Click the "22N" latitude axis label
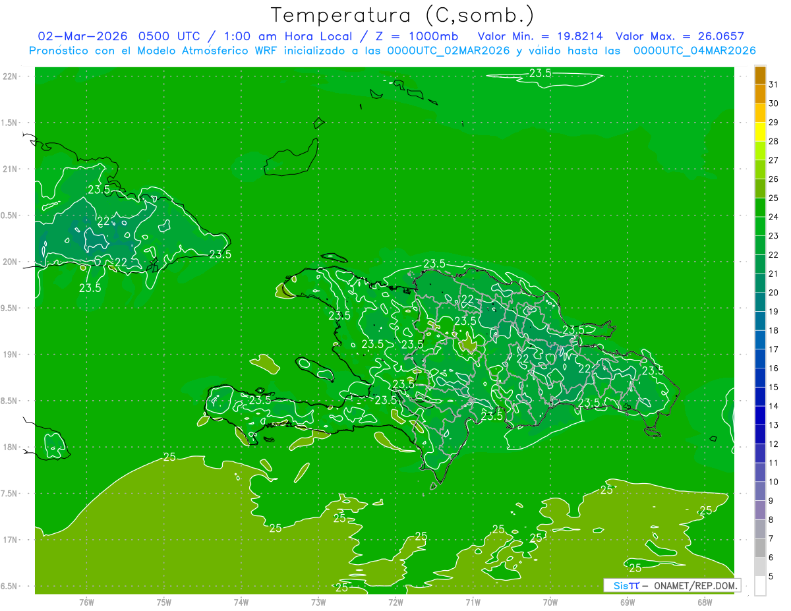 (11, 76)
